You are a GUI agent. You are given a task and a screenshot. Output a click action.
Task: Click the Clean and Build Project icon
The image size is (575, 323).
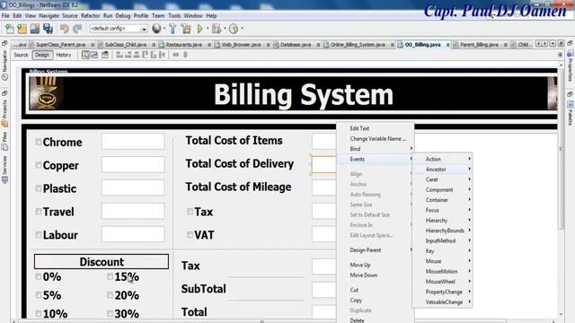[186, 29]
